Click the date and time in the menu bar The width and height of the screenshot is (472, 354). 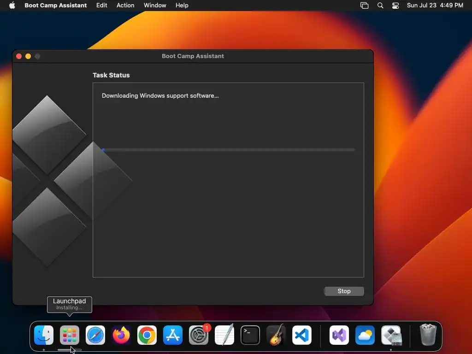[x=435, y=5]
